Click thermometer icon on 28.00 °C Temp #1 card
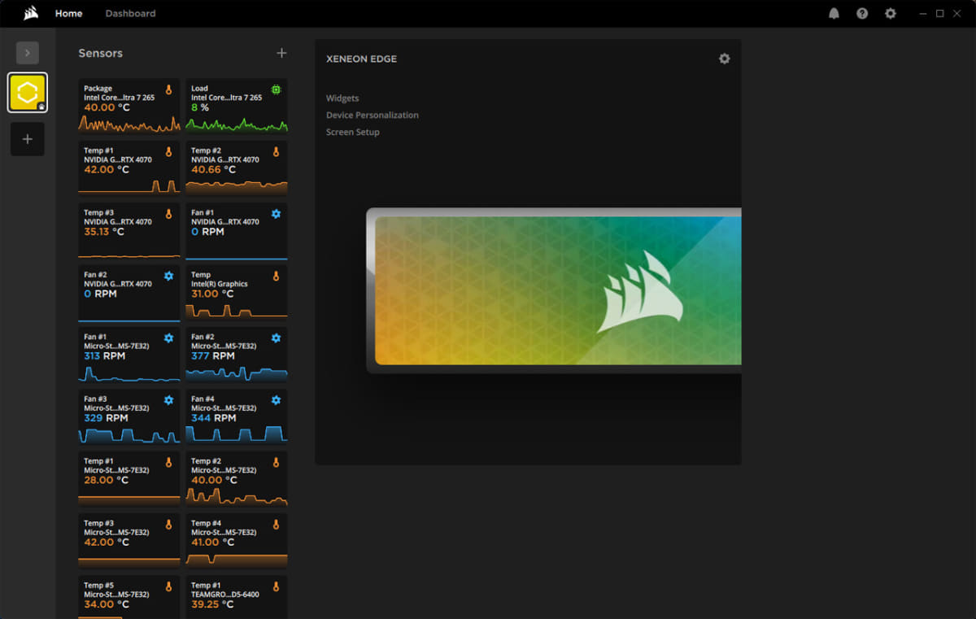 point(169,463)
